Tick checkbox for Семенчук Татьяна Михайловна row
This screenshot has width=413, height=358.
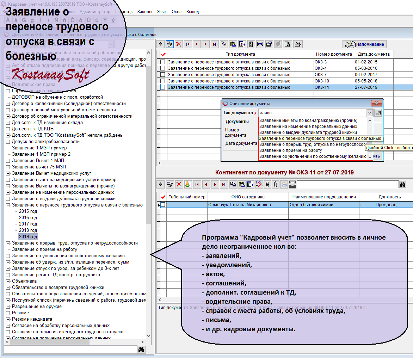pyautogui.click(x=163, y=205)
